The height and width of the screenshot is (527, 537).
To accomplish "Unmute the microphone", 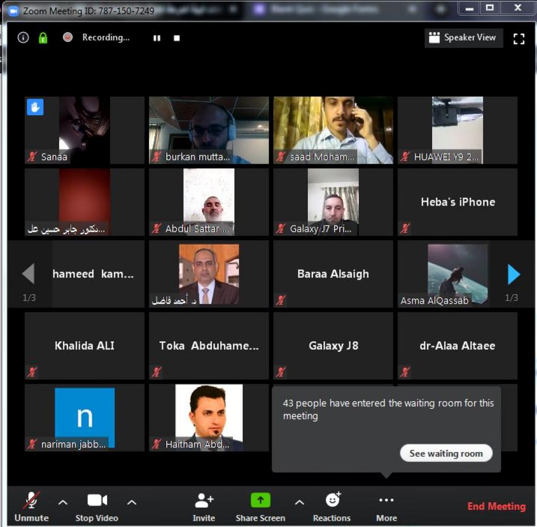I will tap(31, 501).
